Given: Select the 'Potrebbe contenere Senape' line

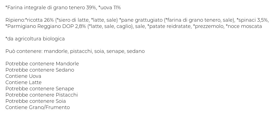Looking at the screenshot, I should point(40,89).
